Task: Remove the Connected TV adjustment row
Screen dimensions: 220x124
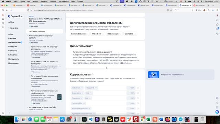Action: pos(138,103)
